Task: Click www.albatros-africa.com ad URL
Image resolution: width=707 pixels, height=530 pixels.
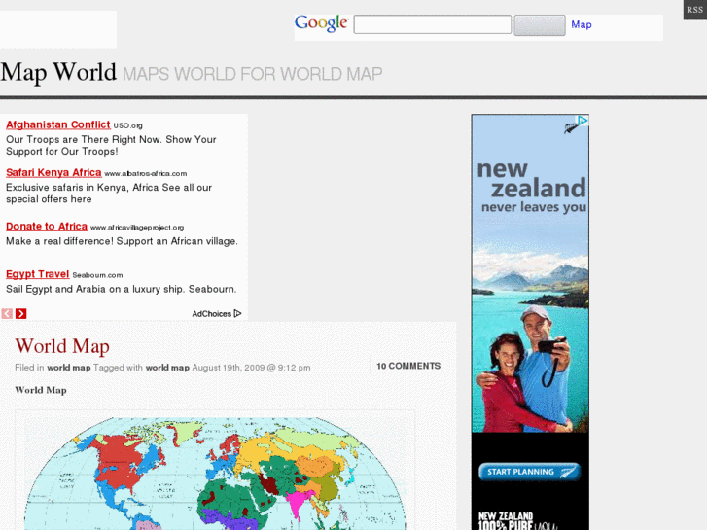Action: coord(146,174)
